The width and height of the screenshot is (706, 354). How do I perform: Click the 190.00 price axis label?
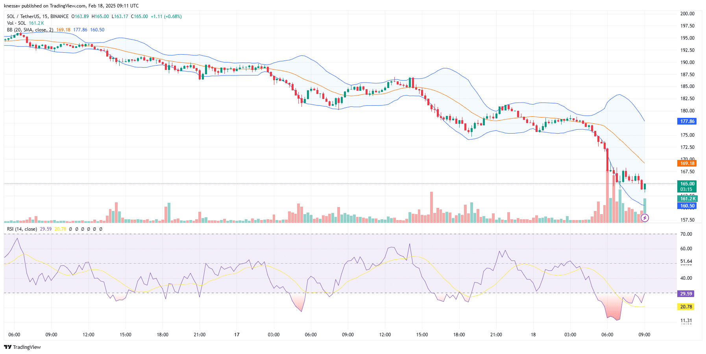point(687,62)
